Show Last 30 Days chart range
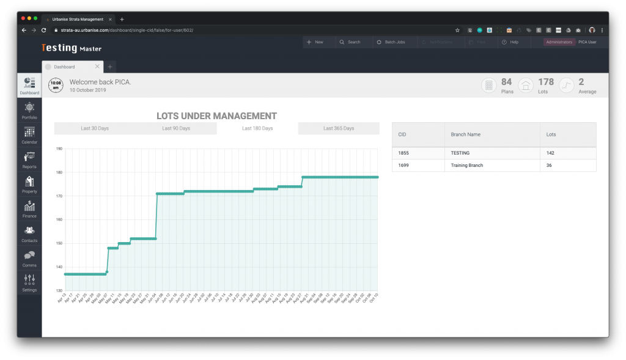The height and width of the screenshot is (360, 626). pyautogui.click(x=95, y=128)
